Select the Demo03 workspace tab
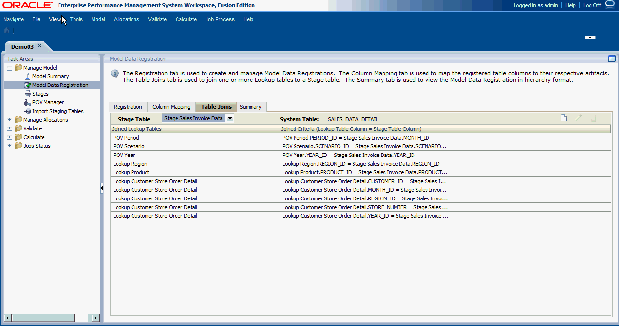 [22, 46]
